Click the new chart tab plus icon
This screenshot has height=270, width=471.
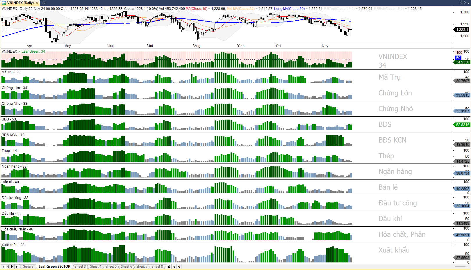pos(44,3)
